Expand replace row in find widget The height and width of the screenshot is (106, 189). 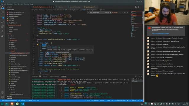pyautogui.click(x=89, y=13)
